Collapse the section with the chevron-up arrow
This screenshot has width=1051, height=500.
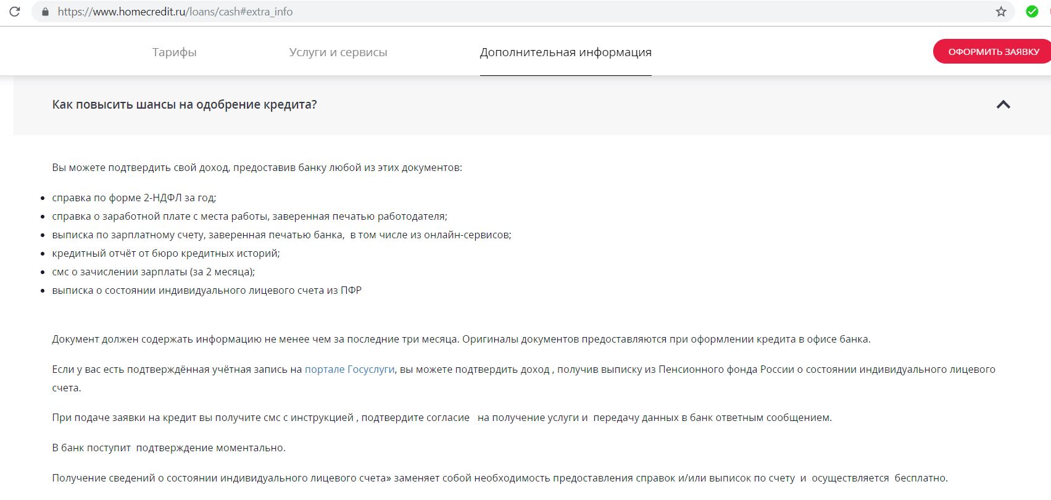[x=1003, y=105]
